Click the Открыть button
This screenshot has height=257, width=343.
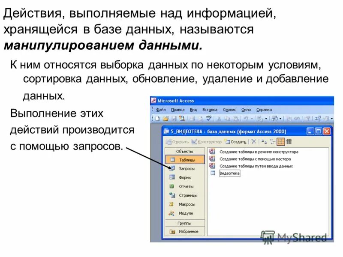click(x=177, y=142)
